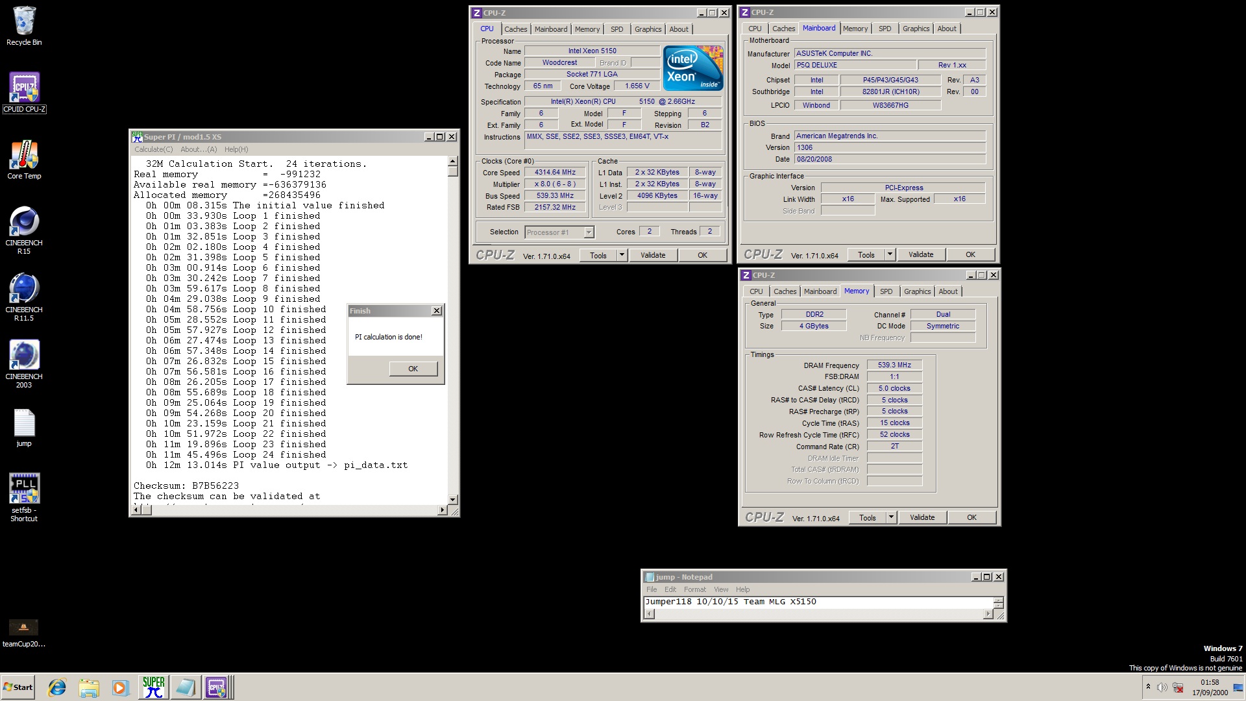
Task: Select Mainboard tab in left CPU-Z window
Action: click(x=551, y=29)
